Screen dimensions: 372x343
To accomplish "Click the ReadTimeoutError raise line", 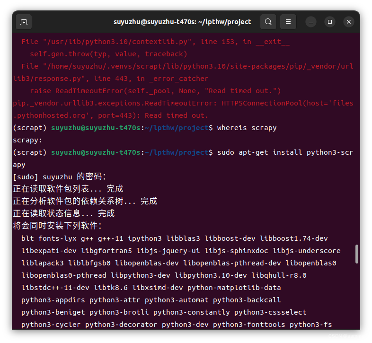I will (x=155, y=91).
